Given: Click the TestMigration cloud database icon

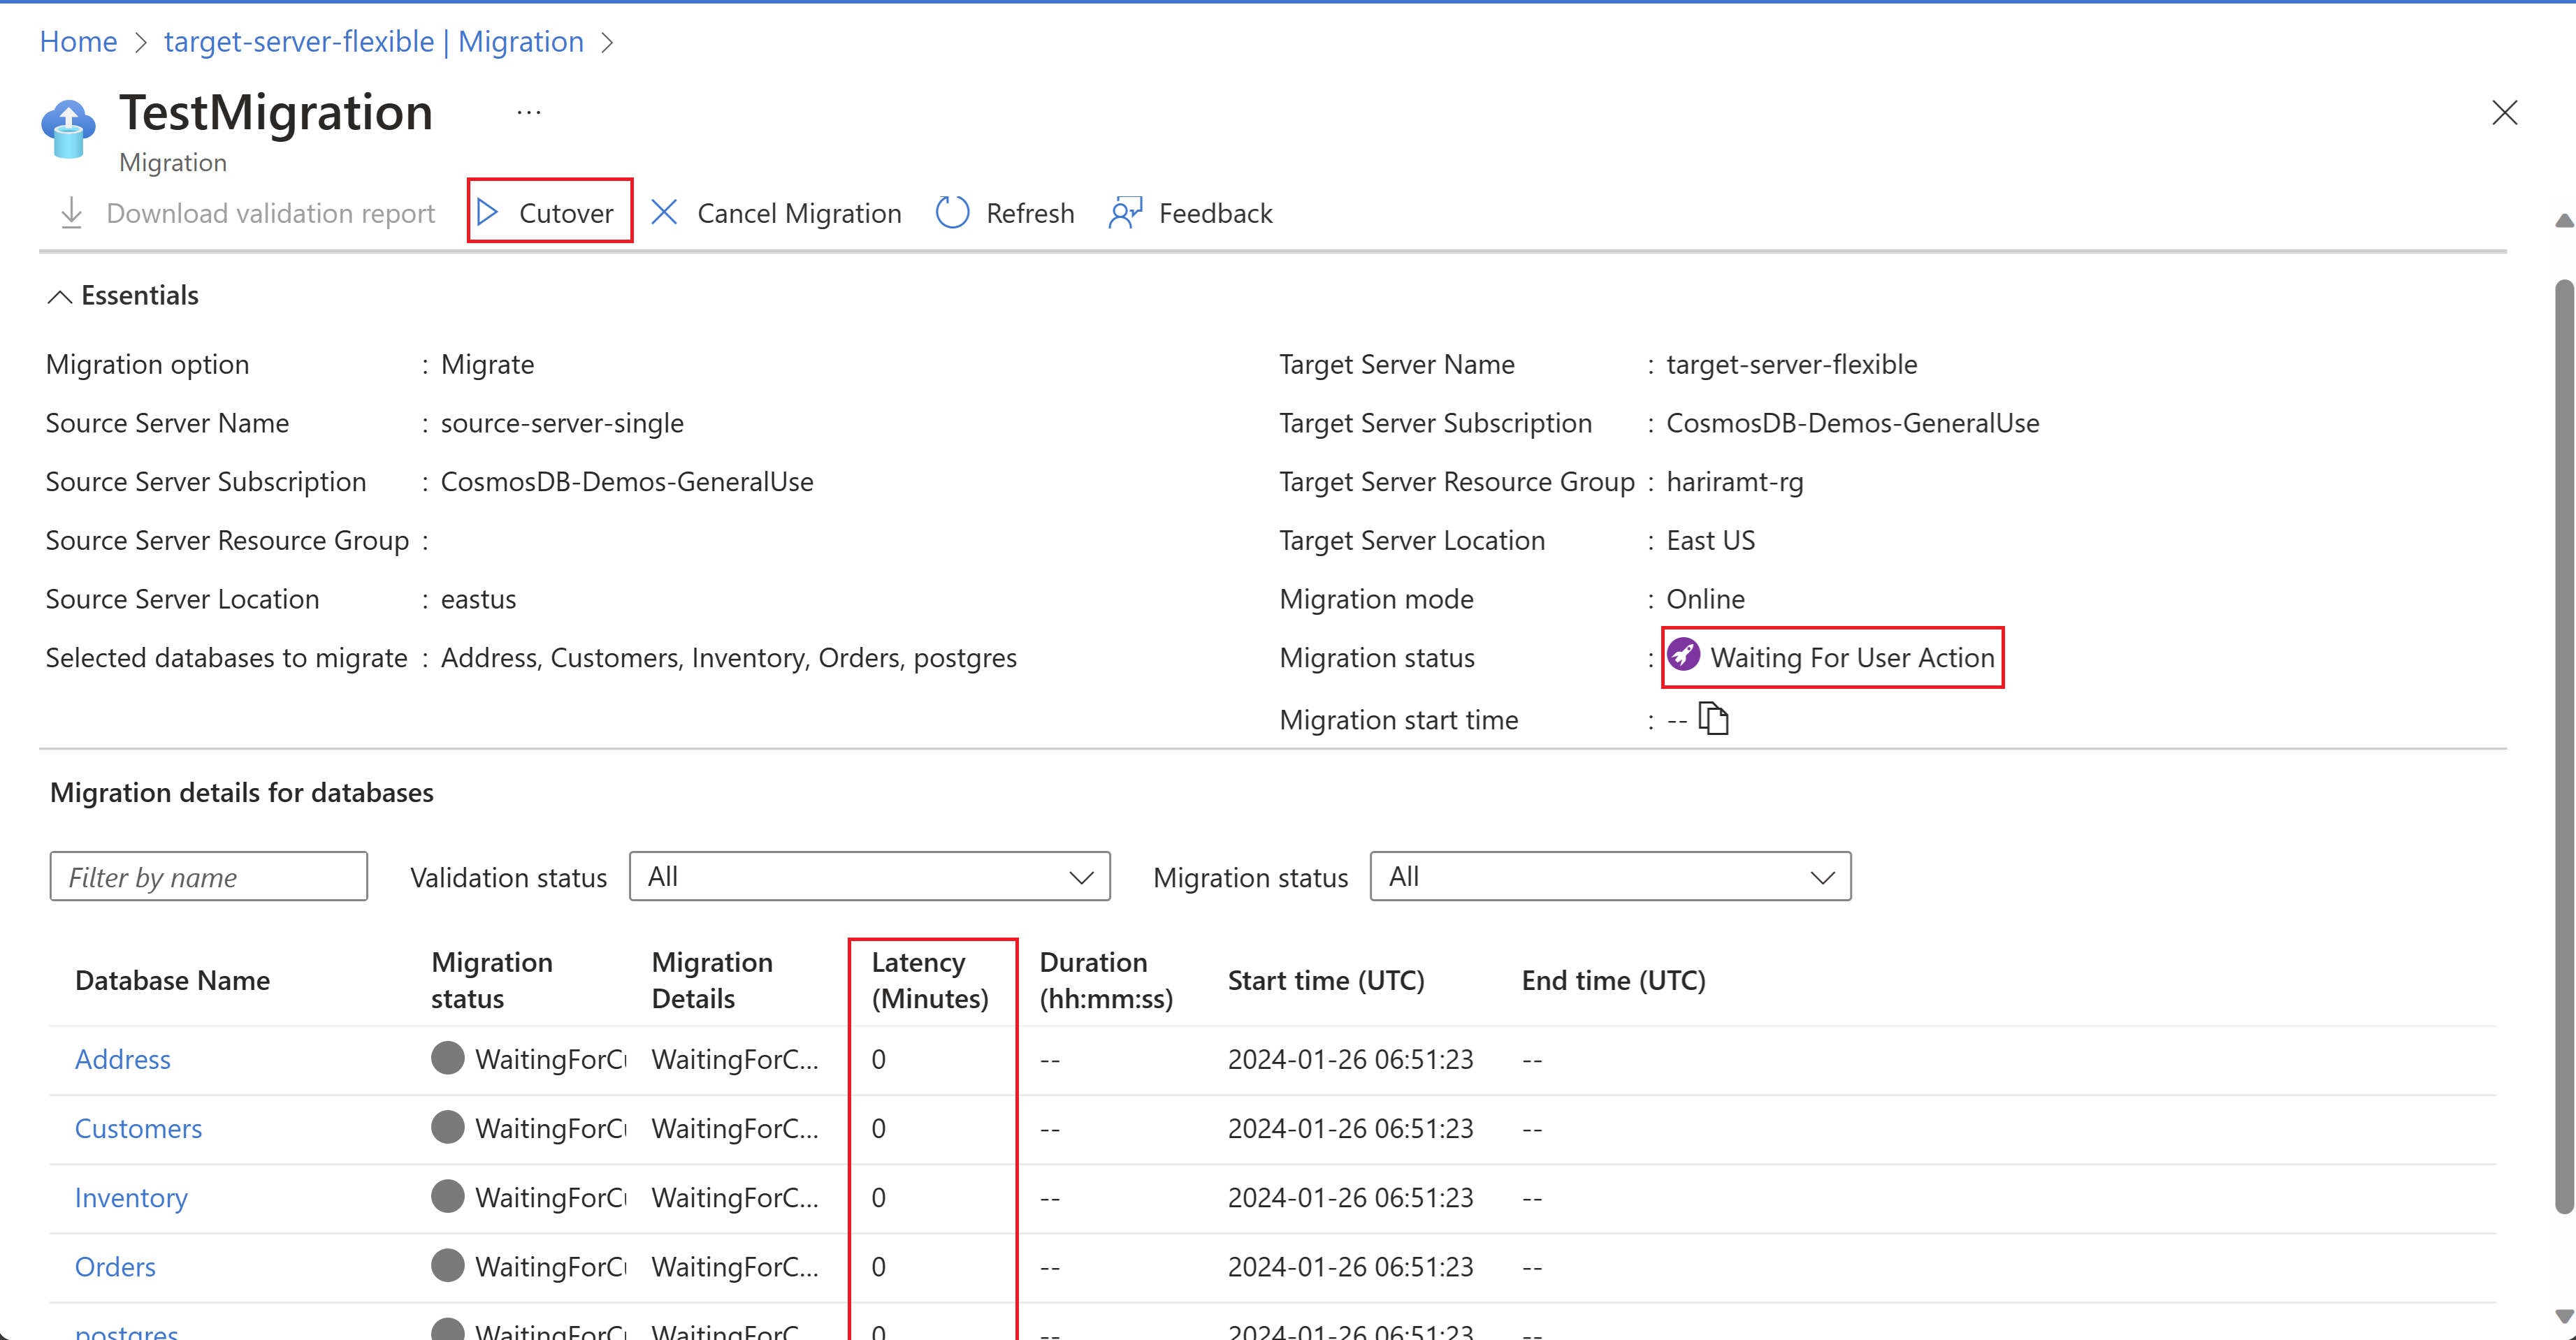Looking at the screenshot, I should click(68, 129).
